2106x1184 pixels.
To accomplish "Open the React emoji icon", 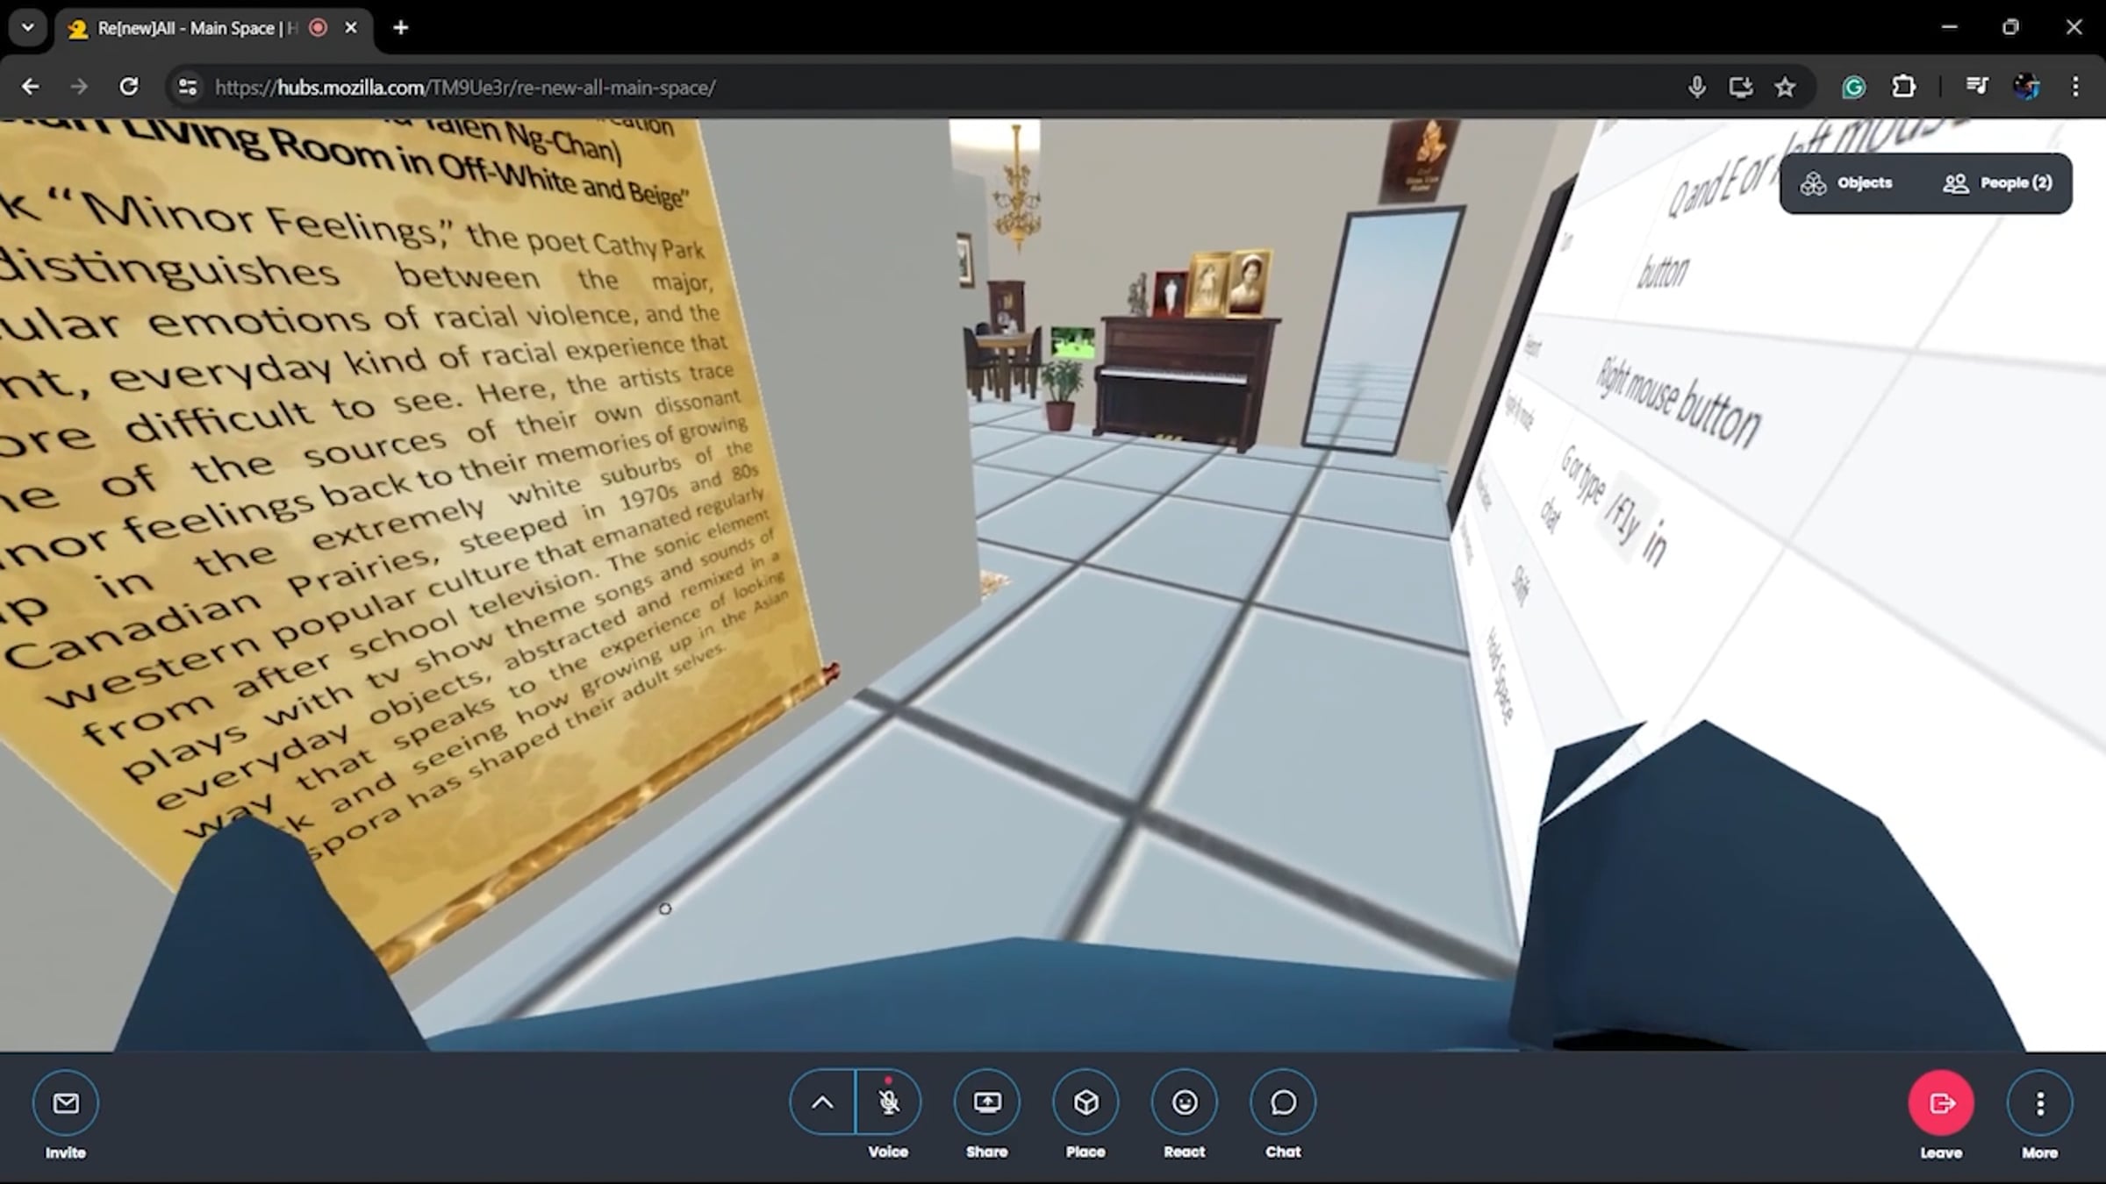I will pyautogui.click(x=1184, y=1102).
